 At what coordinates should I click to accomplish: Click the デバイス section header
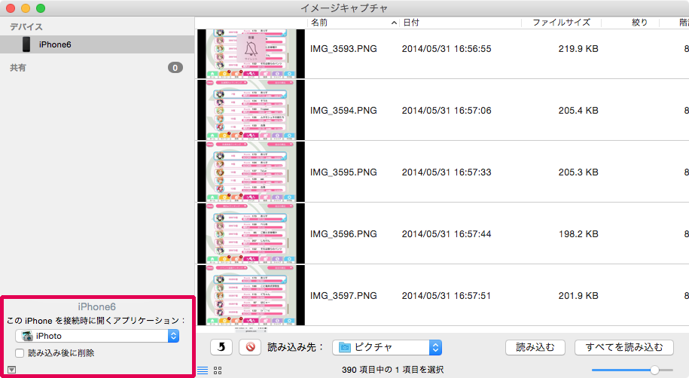click(x=26, y=27)
